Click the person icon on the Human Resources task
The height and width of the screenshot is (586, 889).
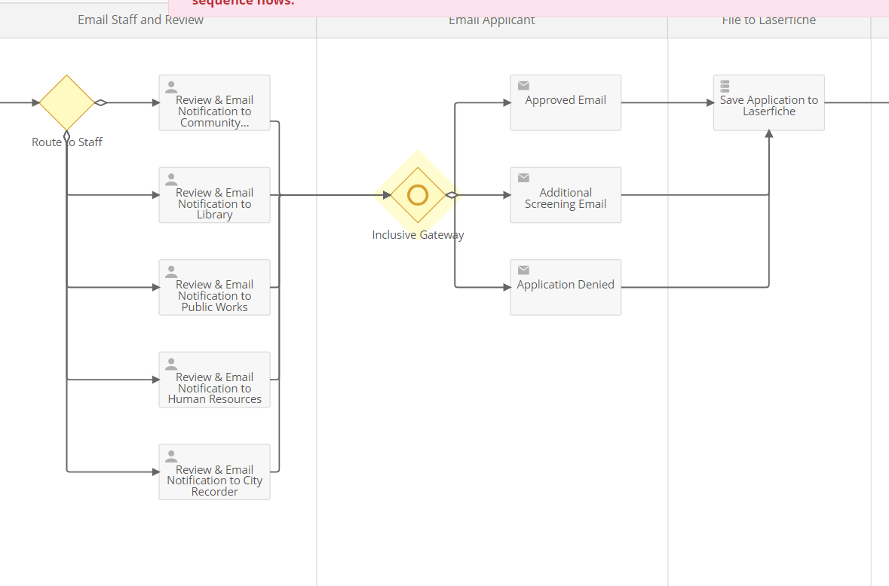tap(171, 364)
